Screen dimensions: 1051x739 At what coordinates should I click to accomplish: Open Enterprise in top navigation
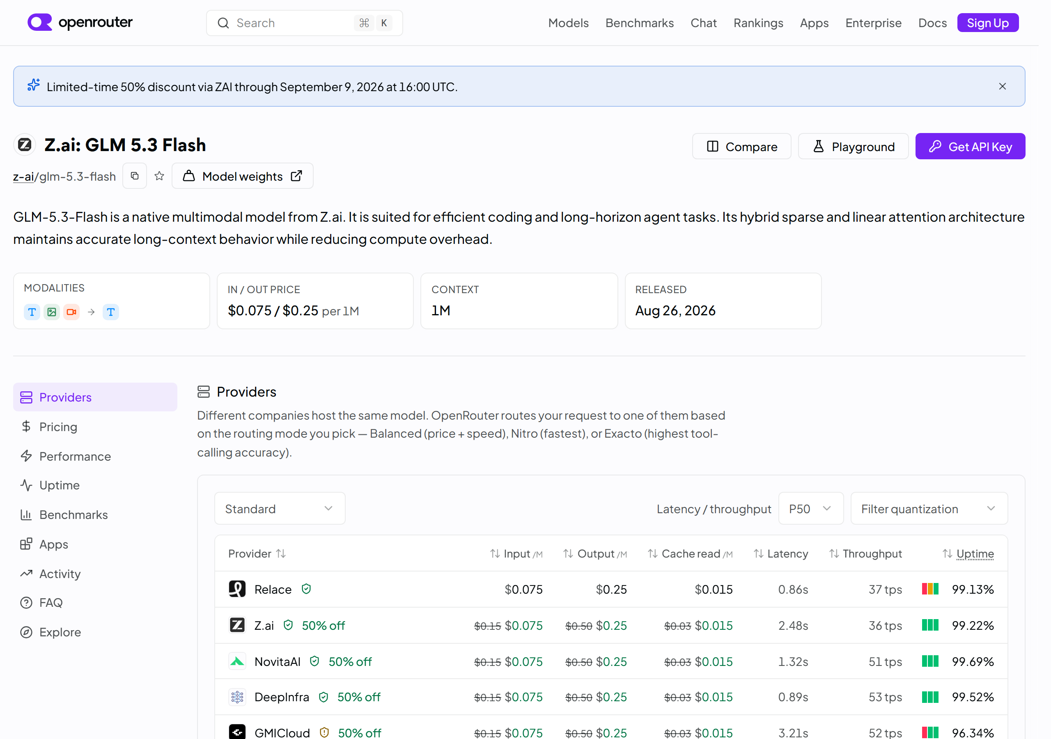pos(873,23)
